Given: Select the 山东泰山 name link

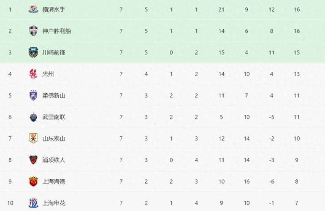Looking at the screenshot, I should point(54,138).
